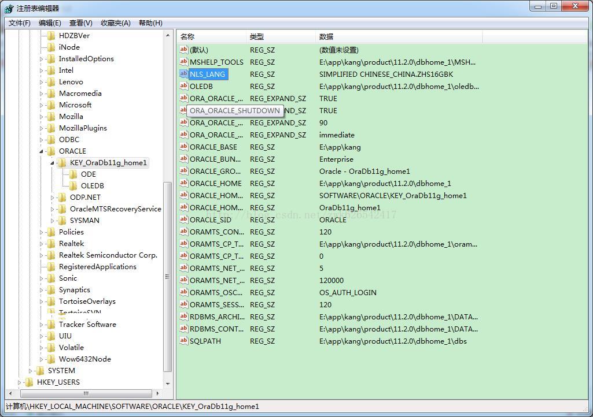Viewport: 593px width, 417px height.
Task: Click the tree vertical scrollbar thumb
Action: (x=168, y=277)
